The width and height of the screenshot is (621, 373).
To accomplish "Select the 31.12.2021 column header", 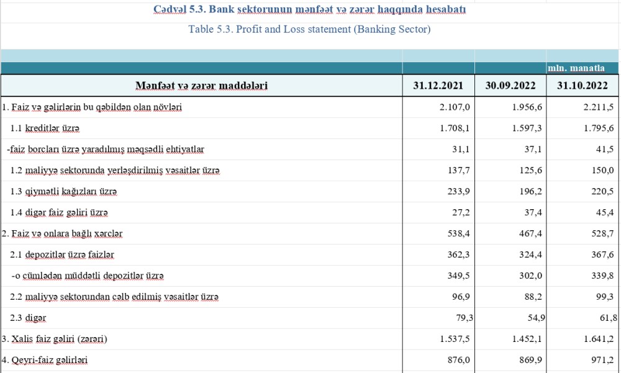I will click(438, 86).
